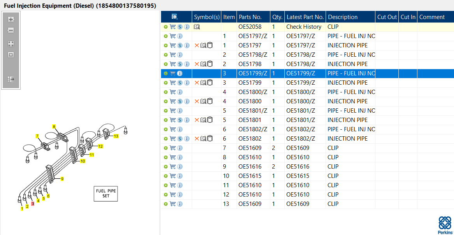The width and height of the screenshot is (454, 235).
Task: Select callout 9 in the diagram
Action: coord(62,179)
